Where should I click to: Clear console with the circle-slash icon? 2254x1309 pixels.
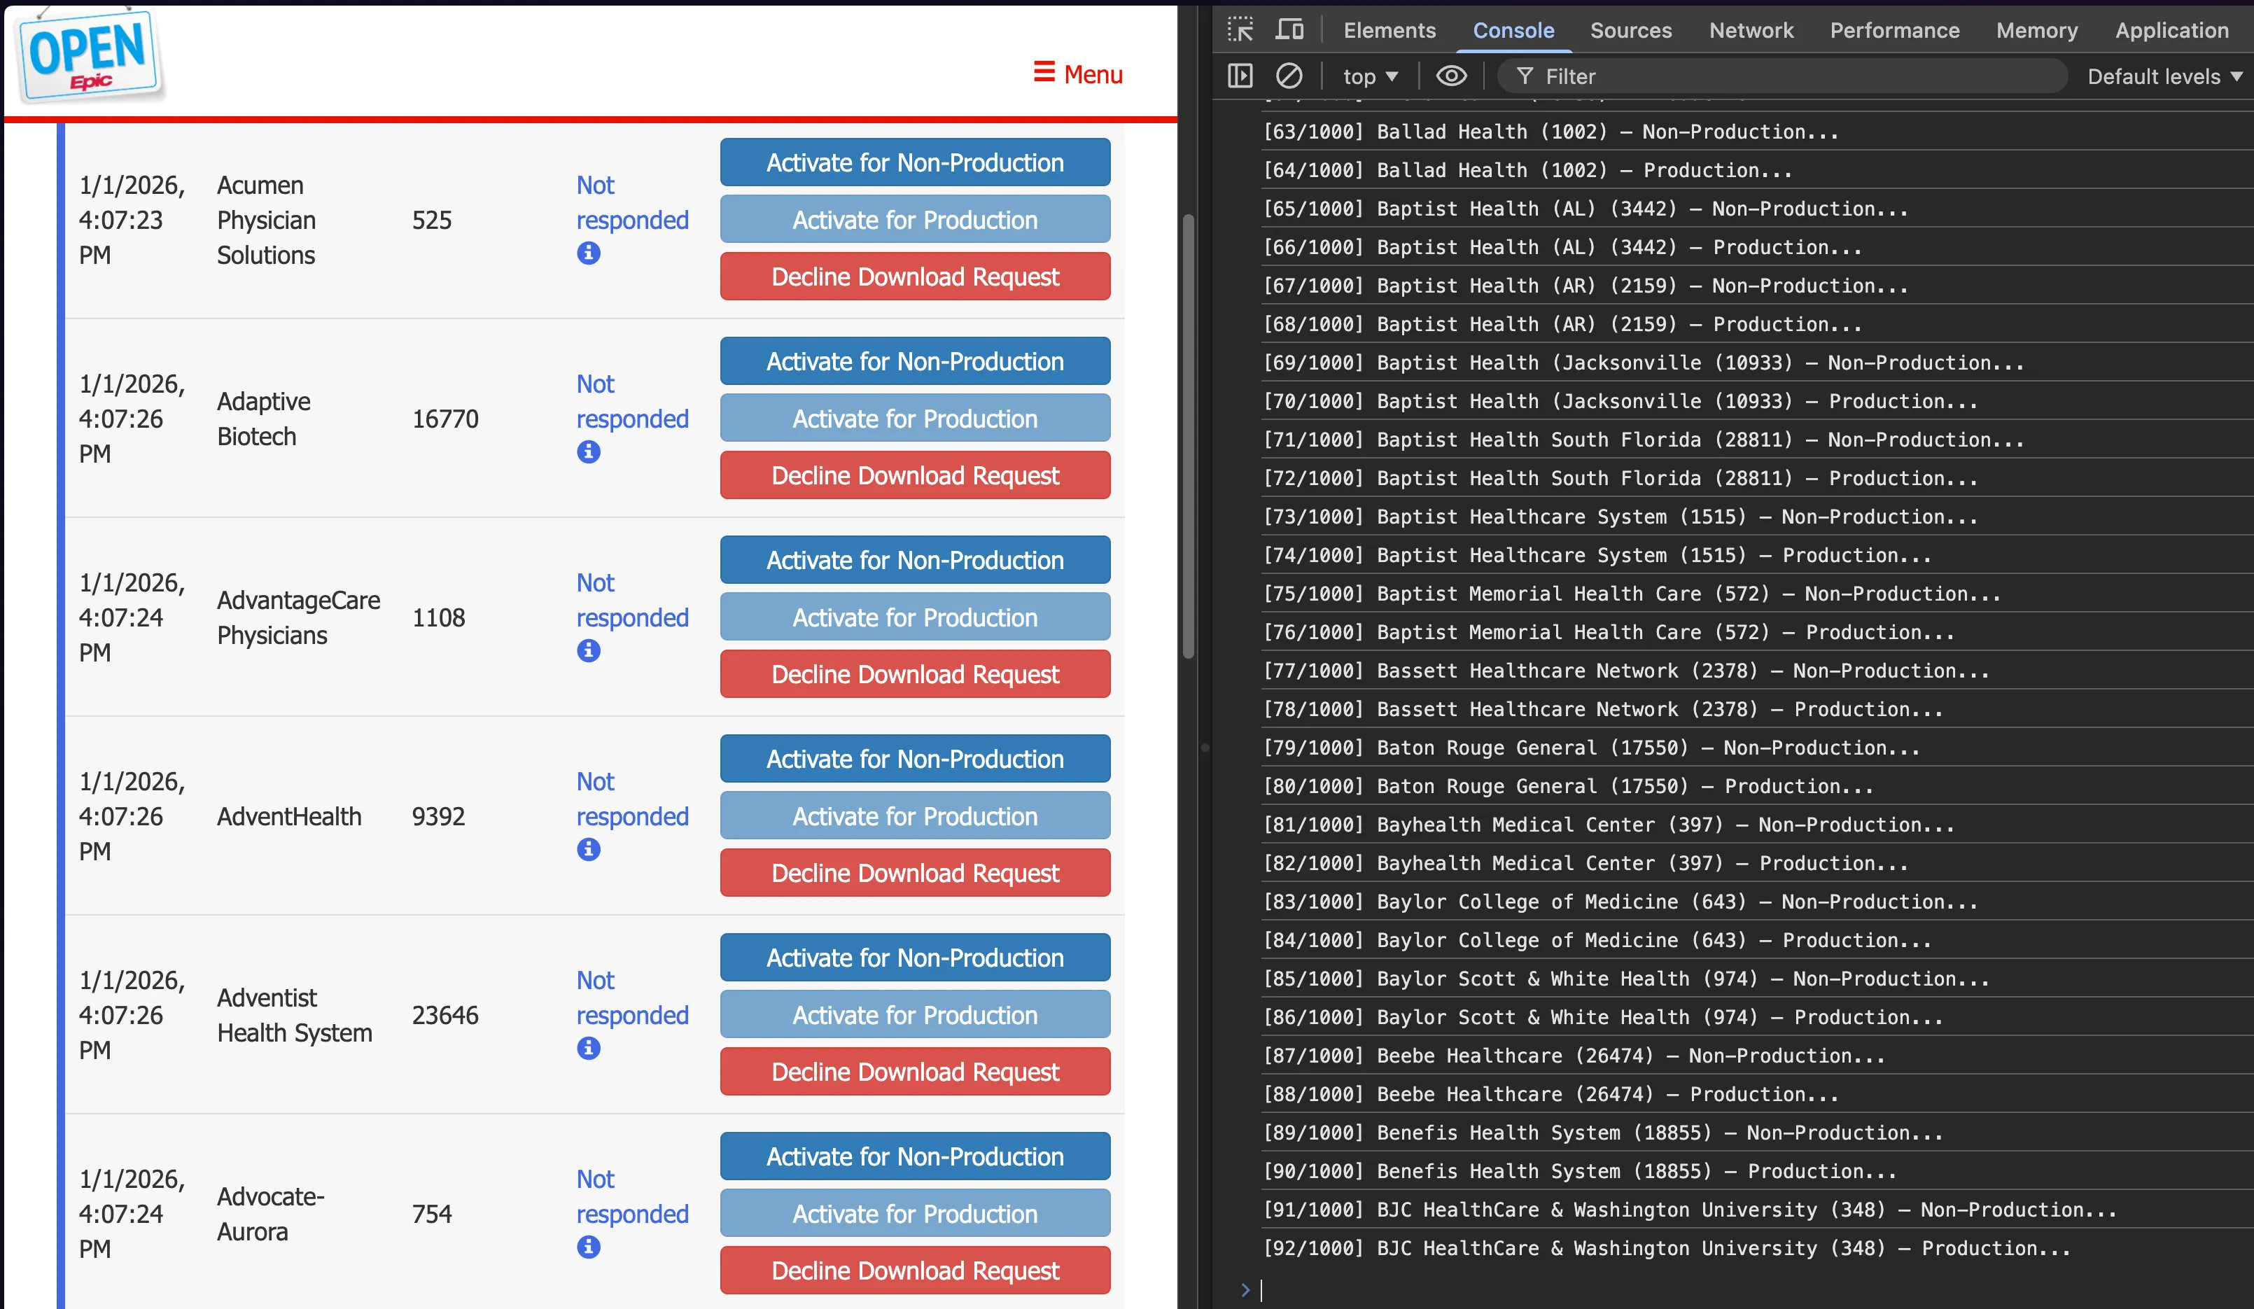(1289, 76)
